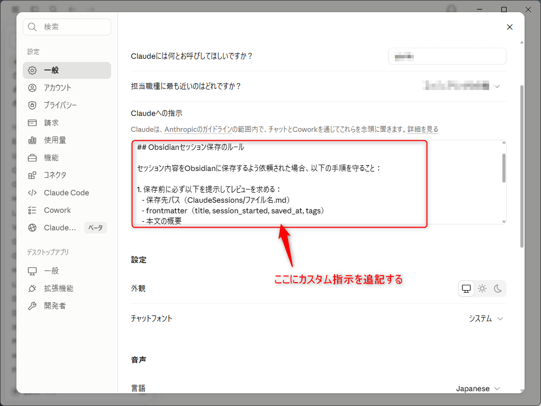Go to 開発者 settings
Image resolution: width=541 pixels, height=406 pixels.
(x=67, y=306)
